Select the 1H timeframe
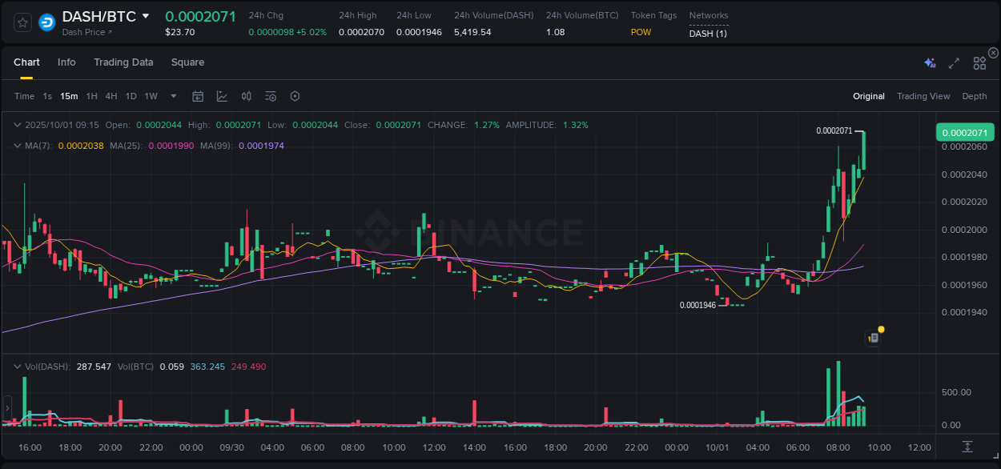Viewport: 1001px width, 469px height. pyautogui.click(x=92, y=95)
